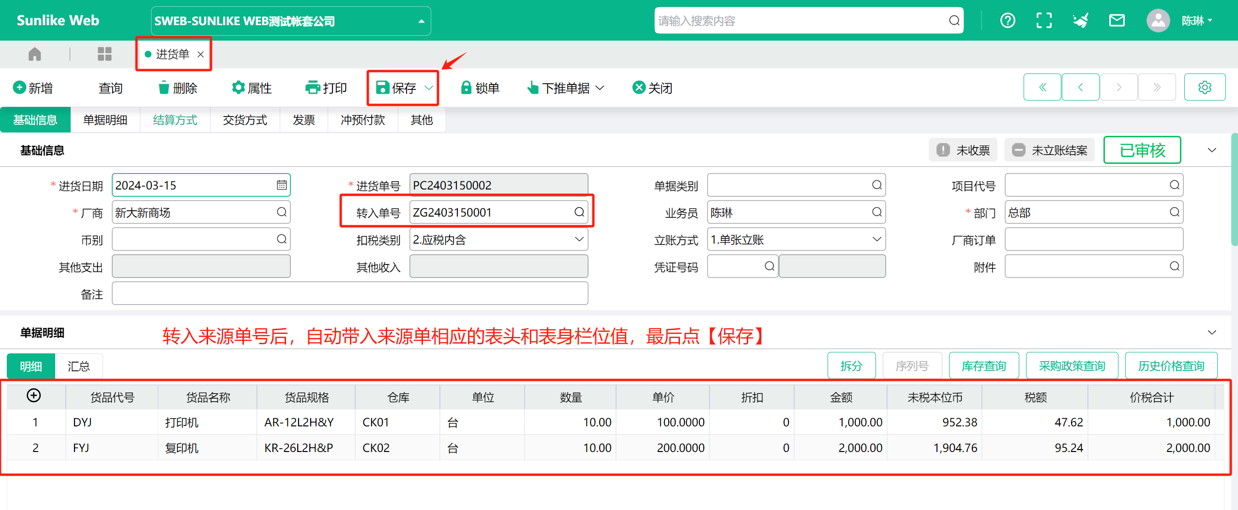Open the 发票 tab

304,120
